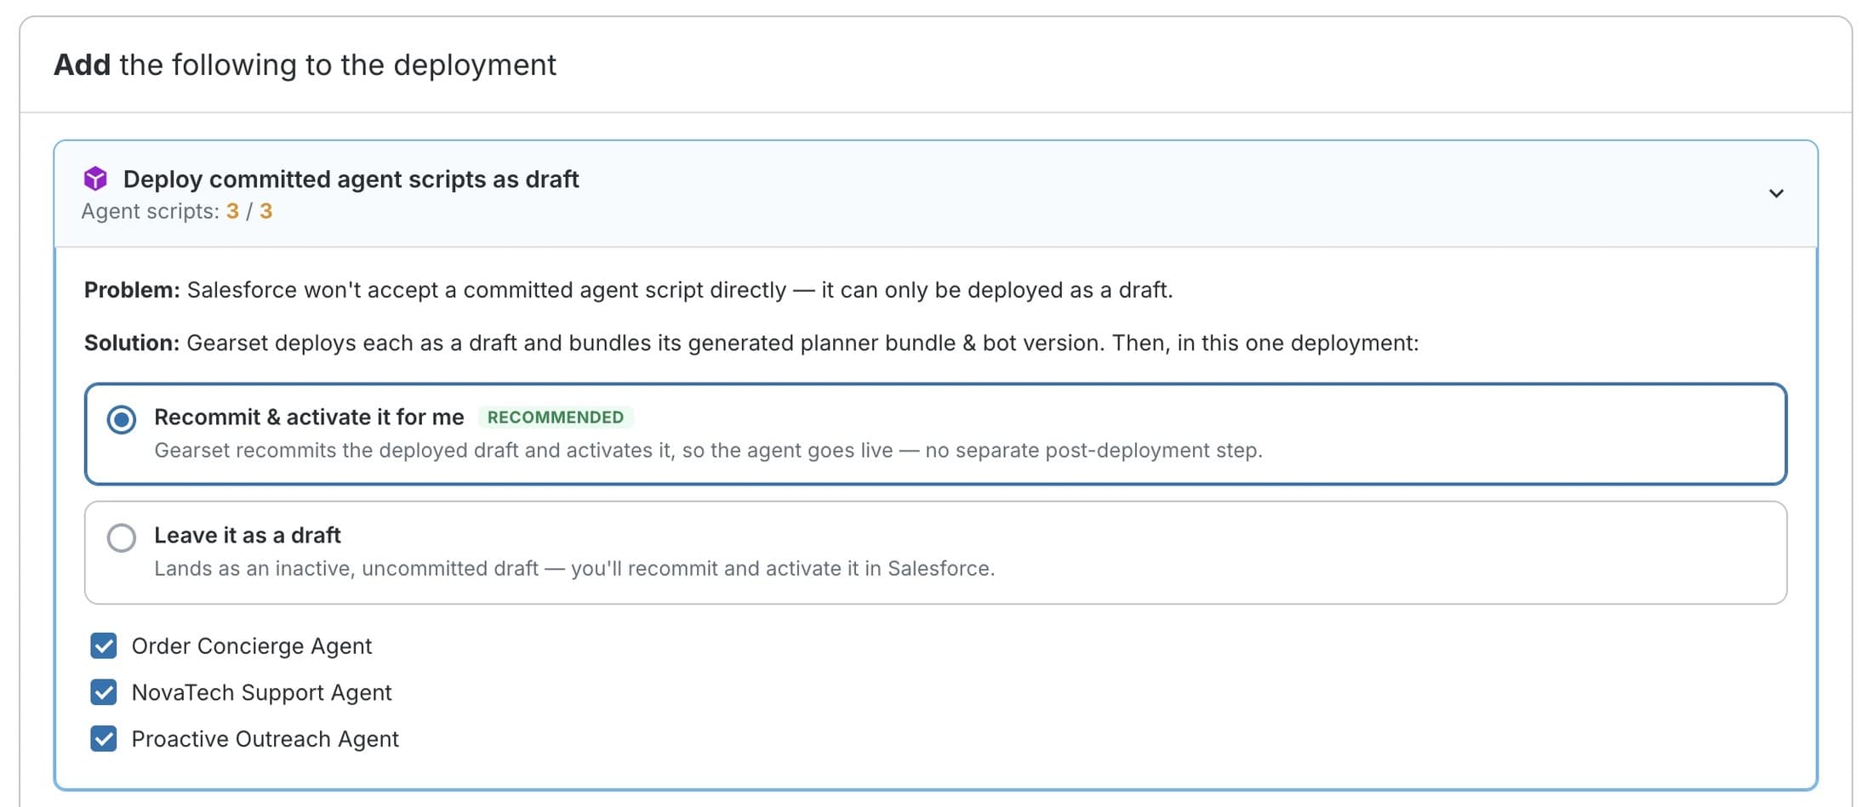Uncheck Proactive Outreach Agent checkbox
The height and width of the screenshot is (807, 1872).
click(104, 738)
